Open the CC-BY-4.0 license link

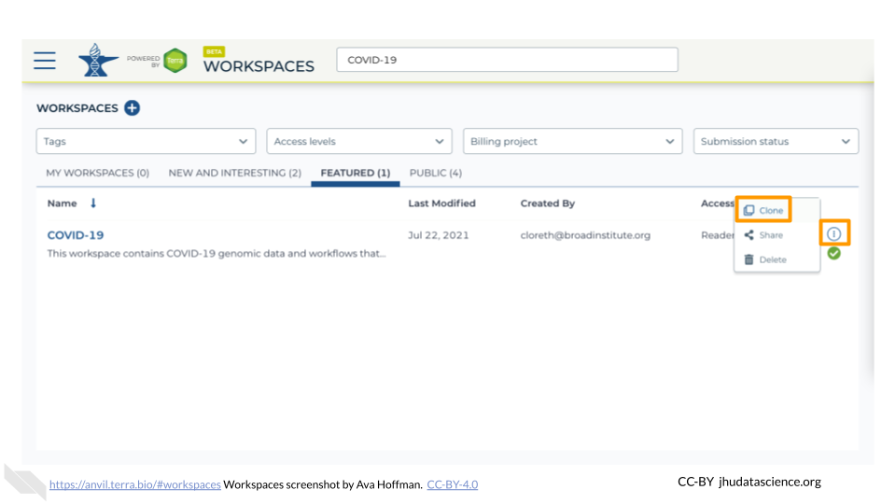[x=452, y=484]
